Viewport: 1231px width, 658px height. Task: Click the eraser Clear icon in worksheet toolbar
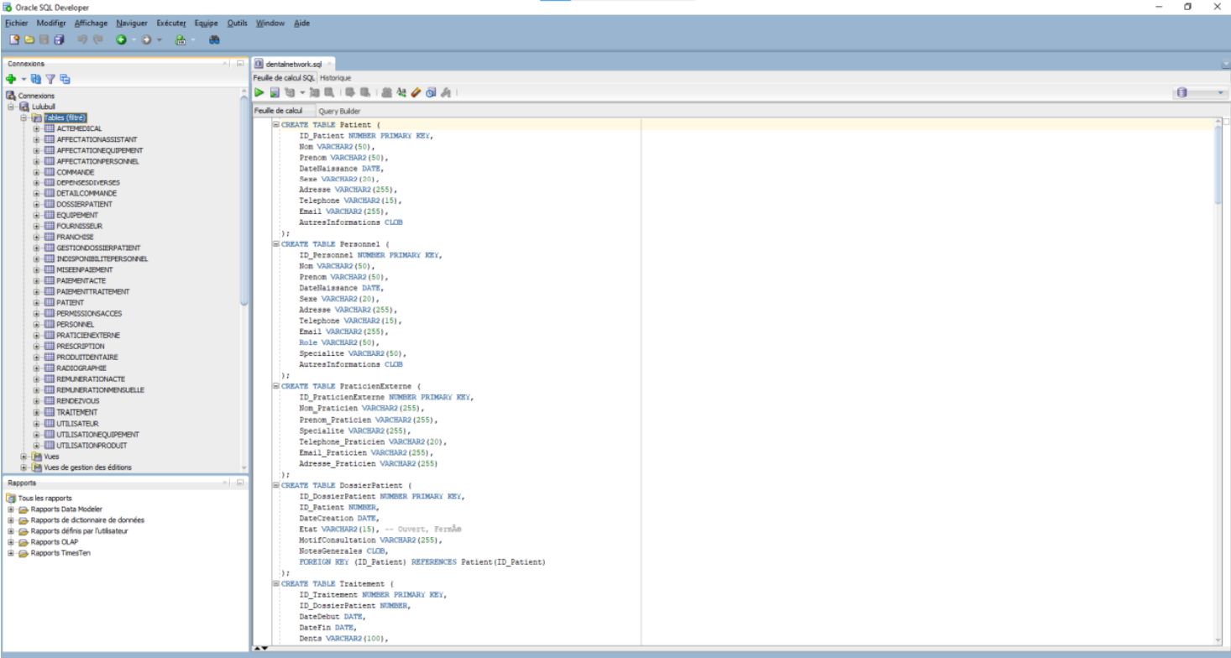click(x=416, y=92)
